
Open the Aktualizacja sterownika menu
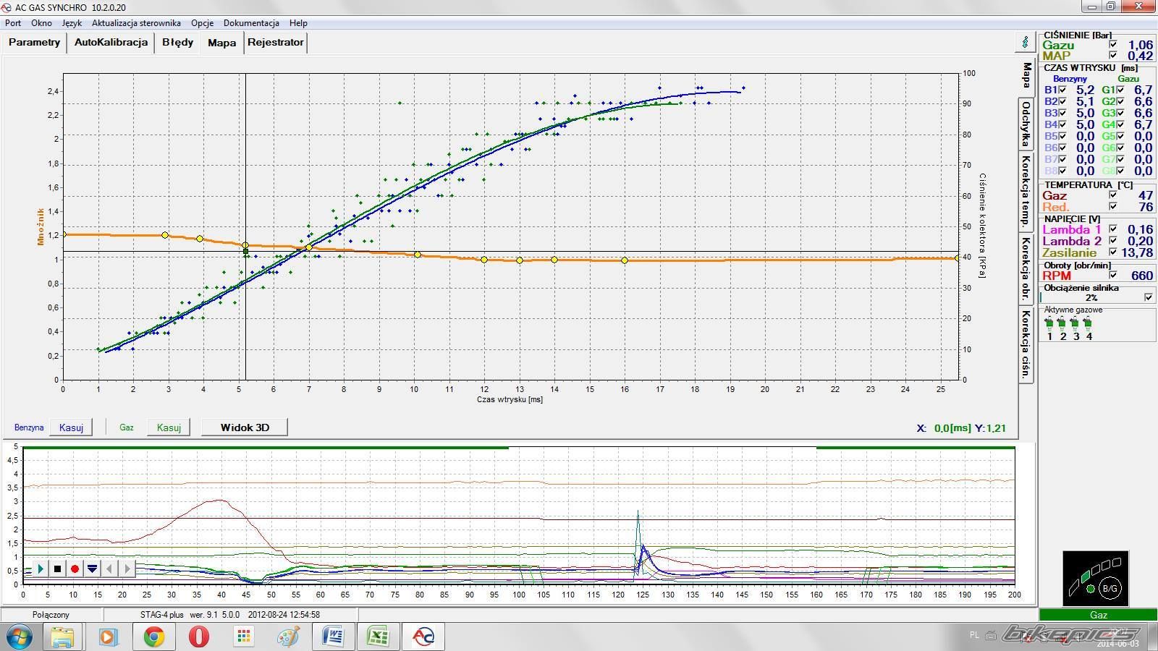[x=136, y=23]
